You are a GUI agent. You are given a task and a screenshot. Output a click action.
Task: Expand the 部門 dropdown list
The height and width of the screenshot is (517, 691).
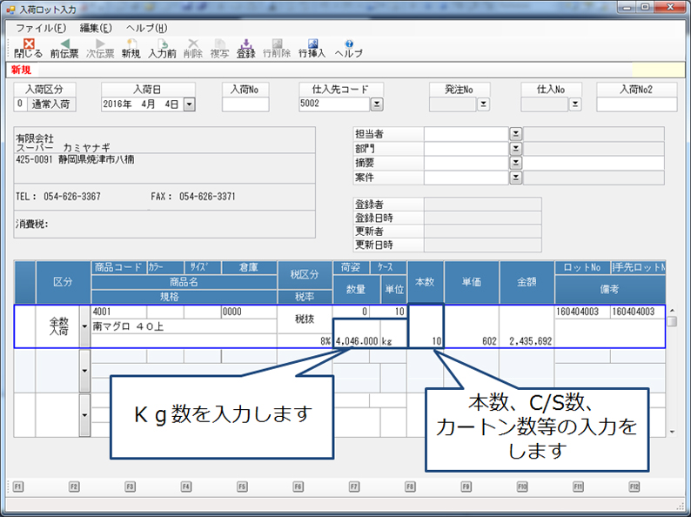point(515,149)
